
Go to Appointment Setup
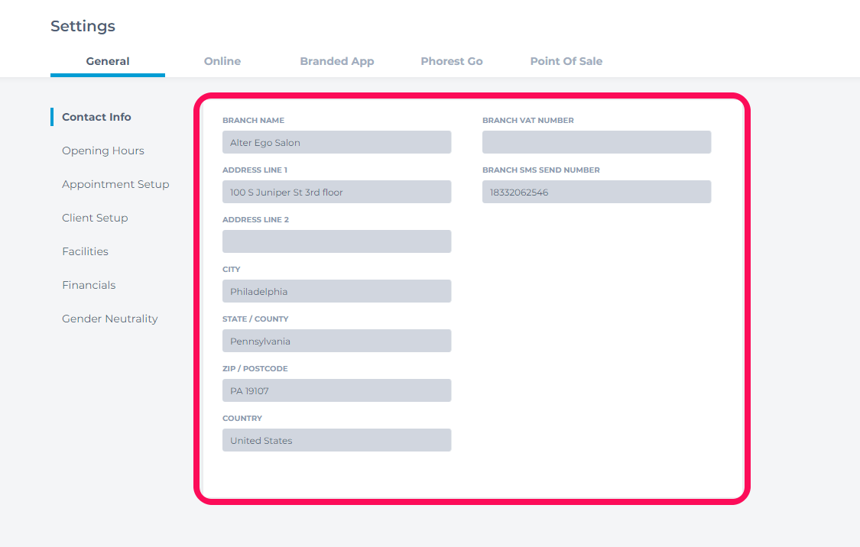[x=115, y=184]
